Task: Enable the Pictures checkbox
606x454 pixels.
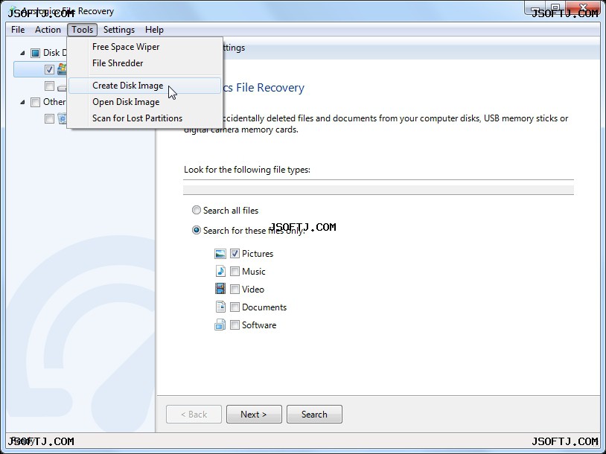Action: pyautogui.click(x=235, y=254)
